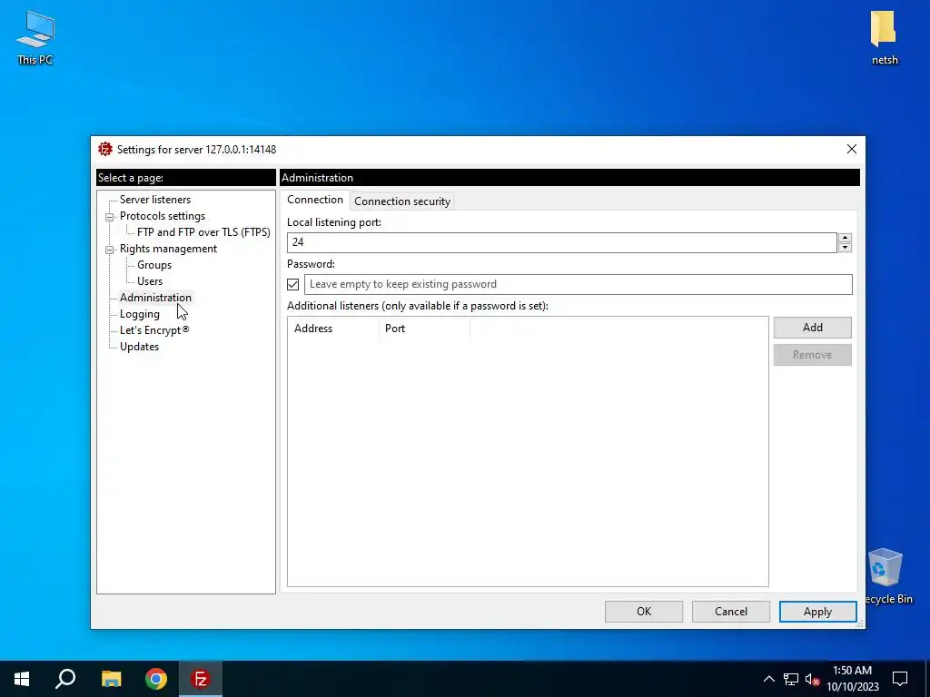Switch to the Connection security tab
930x697 pixels.
402,201
